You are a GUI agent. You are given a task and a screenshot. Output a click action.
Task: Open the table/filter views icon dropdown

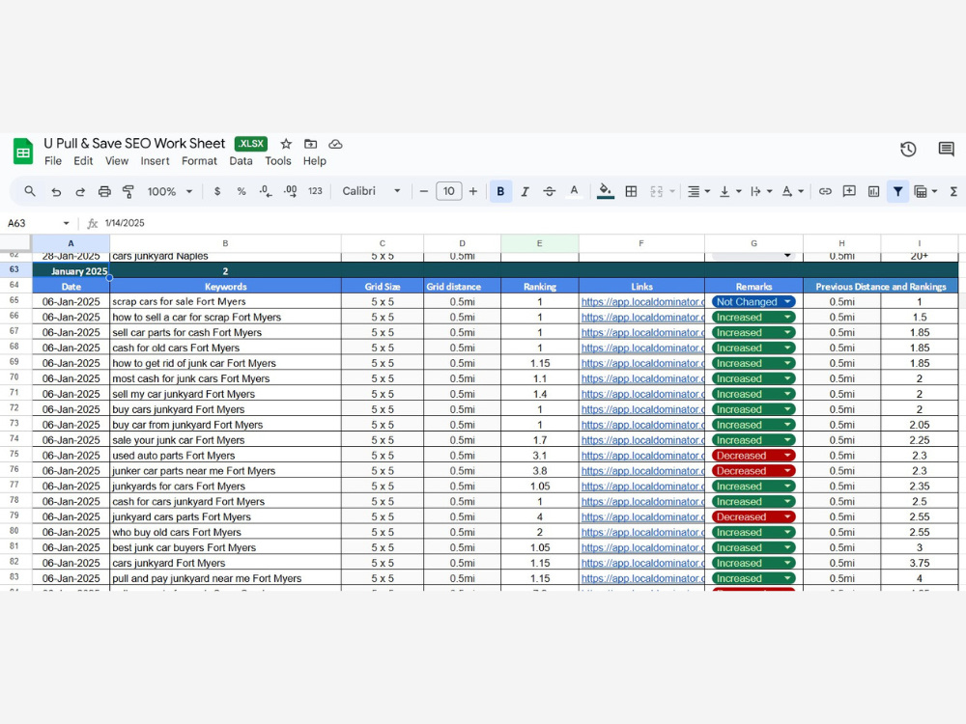[x=925, y=191]
